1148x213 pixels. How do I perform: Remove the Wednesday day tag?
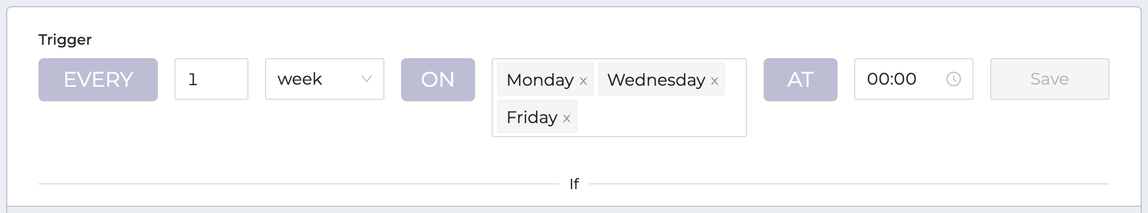click(715, 81)
